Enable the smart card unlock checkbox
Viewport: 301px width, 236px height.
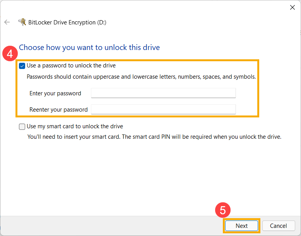pos(22,127)
